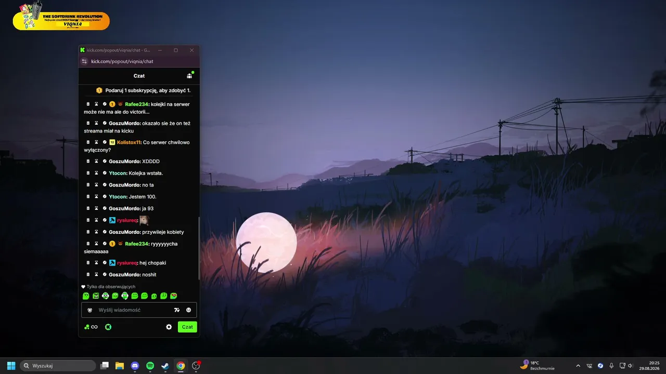Trash icon beside 'XDDDD' message
This screenshot has width=666, height=374.
click(x=88, y=162)
